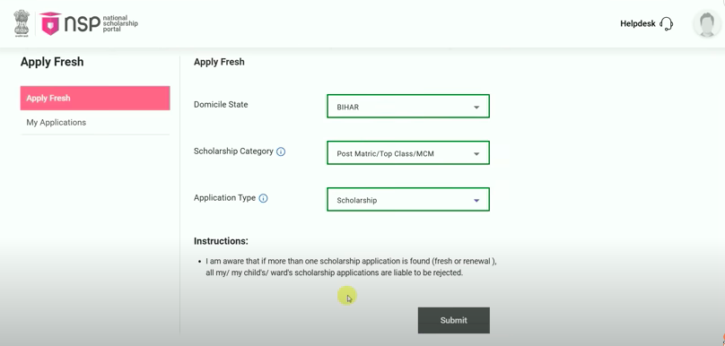Image resolution: width=725 pixels, height=346 pixels.
Task: Open the Helpdesk headset icon
Action: 667,23
